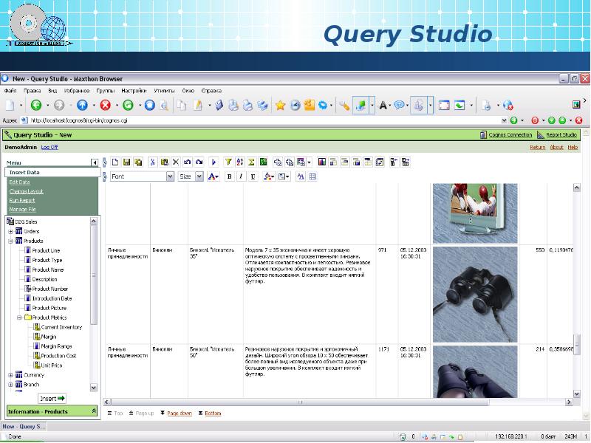Click the browser Favorites star icon
This screenshot has width=591, height=443.
pos(280,106)
